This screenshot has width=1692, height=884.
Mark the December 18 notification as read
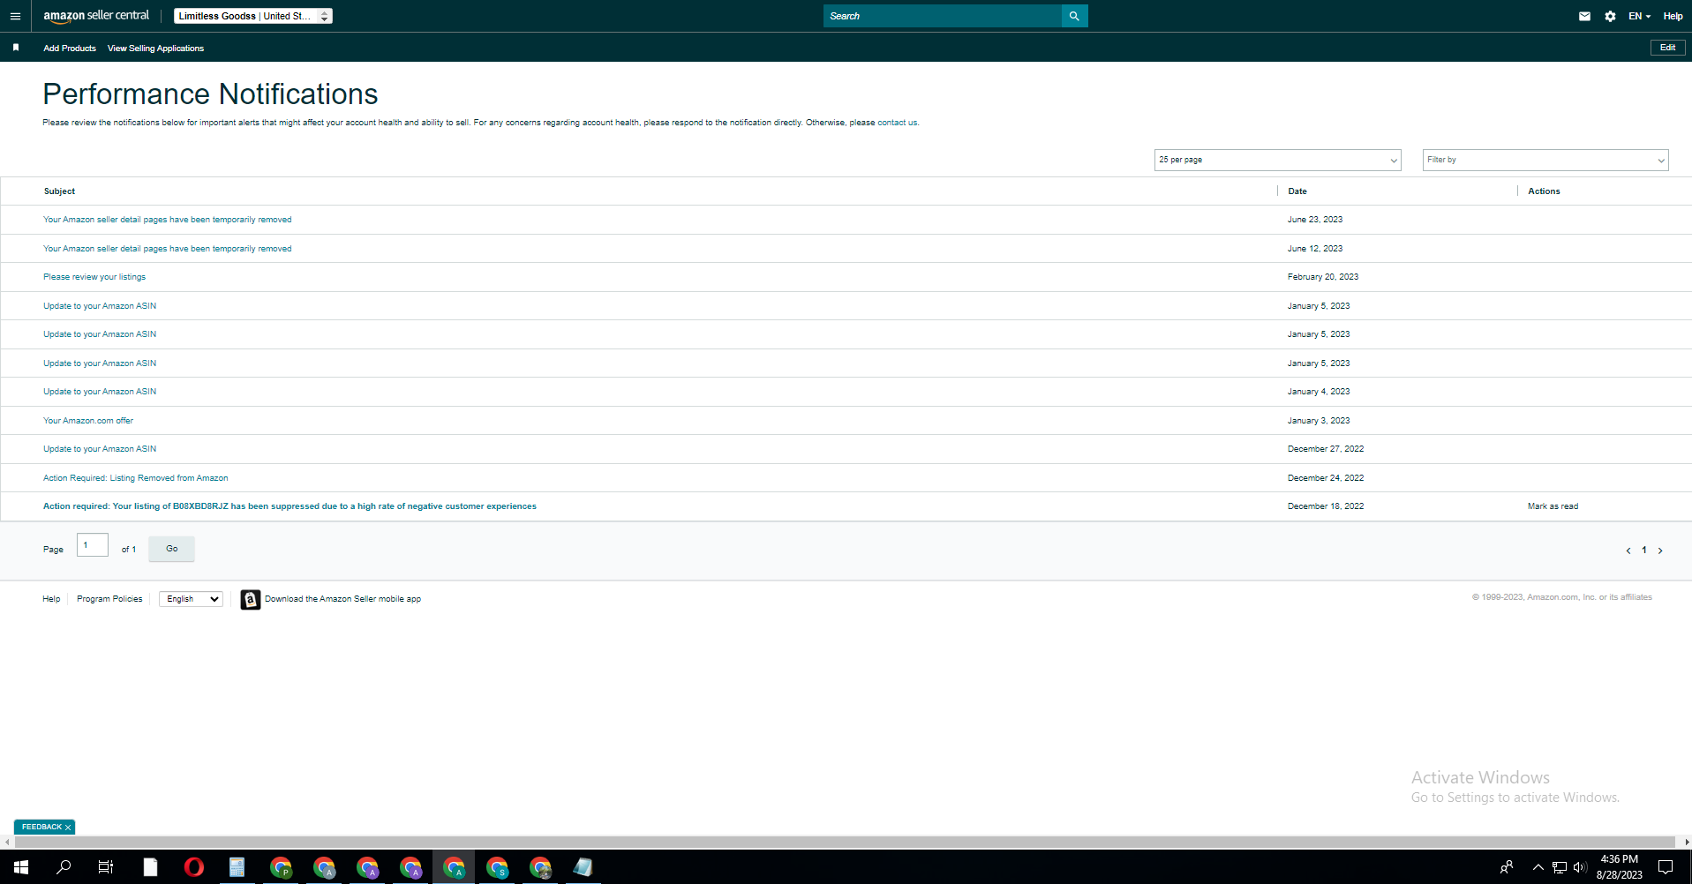coord(1553,506)
